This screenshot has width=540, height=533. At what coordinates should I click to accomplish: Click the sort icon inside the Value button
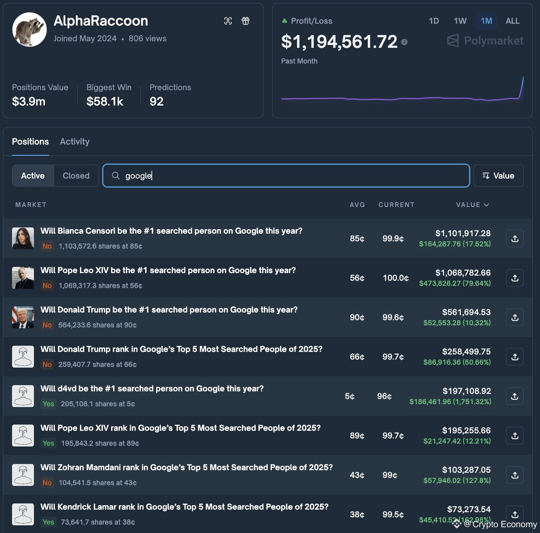click(x=486, y=176)
